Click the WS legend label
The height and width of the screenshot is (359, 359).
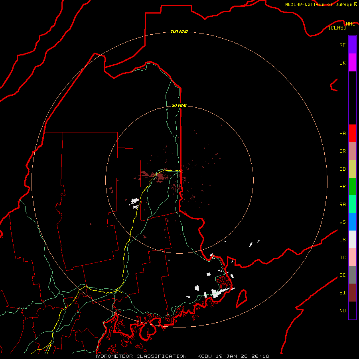pyautogui.click(x=342, y=222)
